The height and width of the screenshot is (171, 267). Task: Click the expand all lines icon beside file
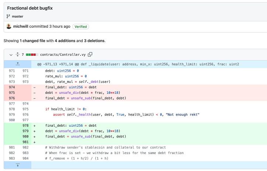17,55
